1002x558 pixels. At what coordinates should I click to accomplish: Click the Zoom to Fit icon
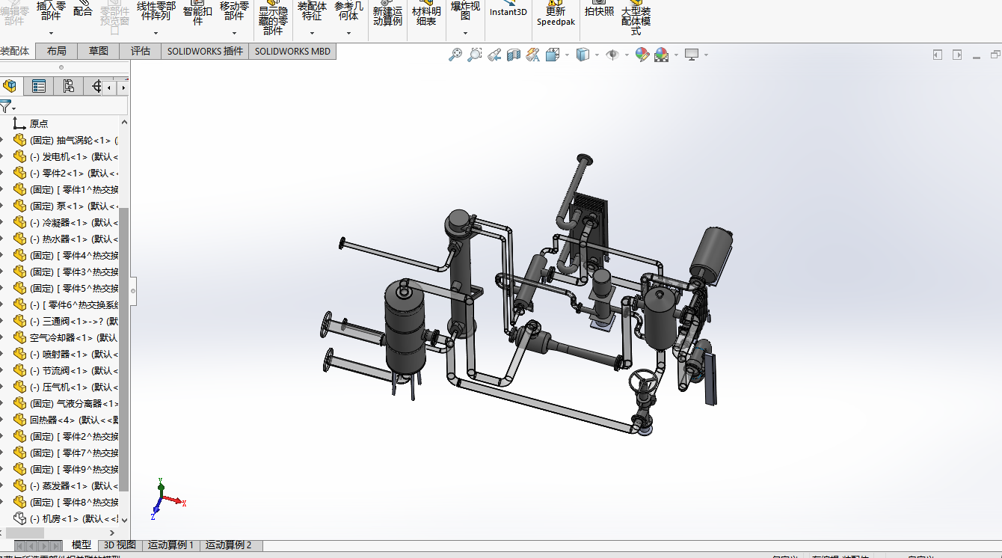click(455, 55)
